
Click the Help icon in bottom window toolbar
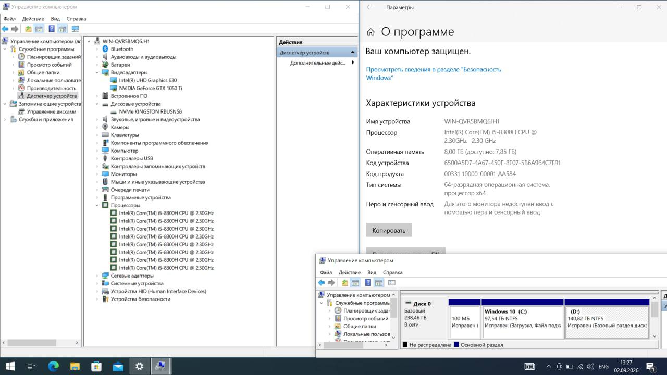(x=368, y=283)
